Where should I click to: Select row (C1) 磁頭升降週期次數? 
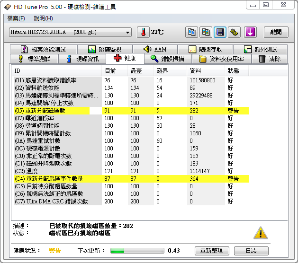[x=131, y=164]
